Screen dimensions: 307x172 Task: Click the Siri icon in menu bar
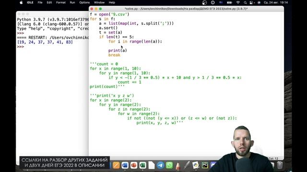pyautogui.click(x=259, y=2)
